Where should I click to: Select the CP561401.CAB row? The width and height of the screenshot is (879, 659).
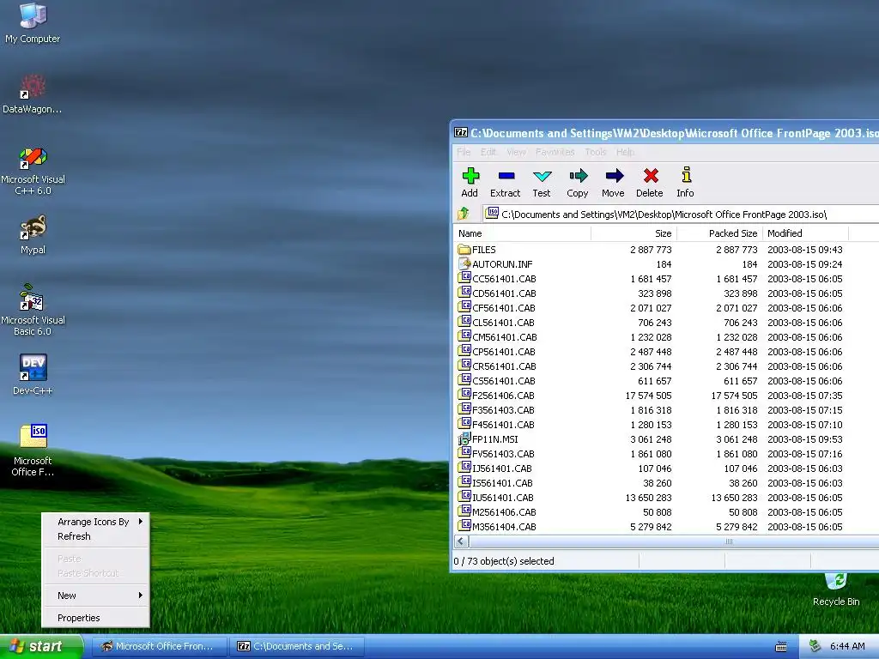click(666, 351)
